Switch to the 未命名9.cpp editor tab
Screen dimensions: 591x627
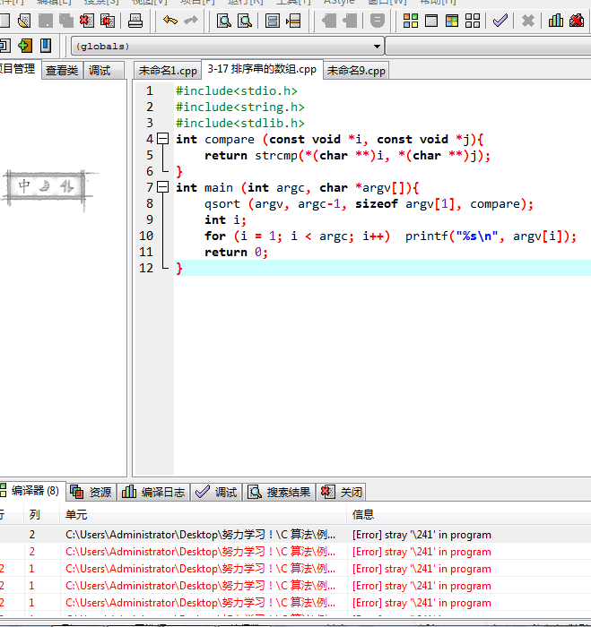[x=355, y=70]
